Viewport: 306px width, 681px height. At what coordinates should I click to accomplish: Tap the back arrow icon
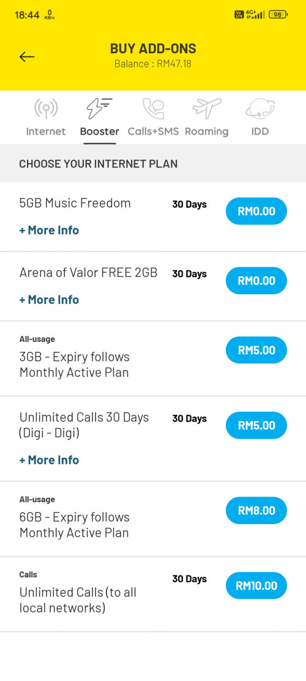coord(27,57)
